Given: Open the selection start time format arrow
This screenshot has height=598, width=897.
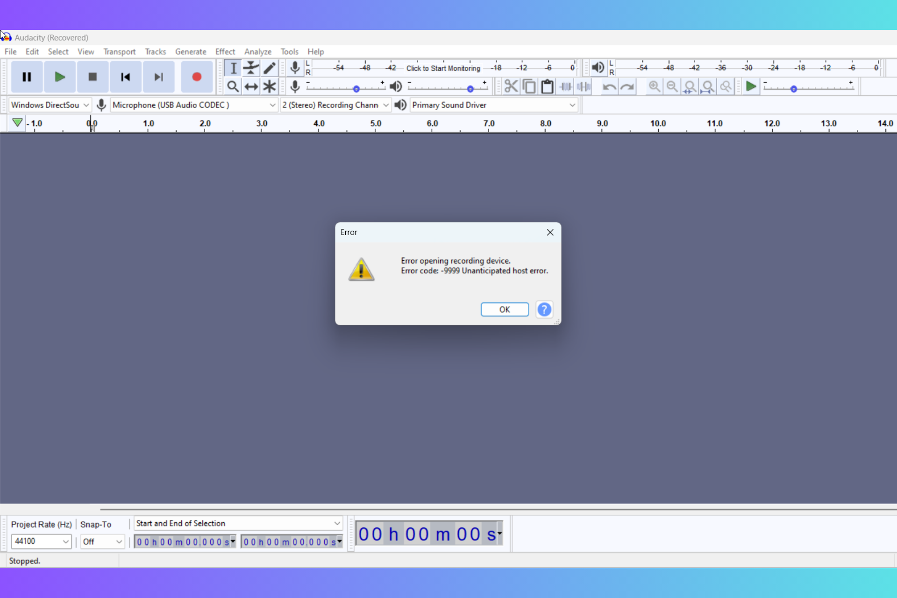Looking at the screenshot, I should pyautogui.click(x=233, y=541).
